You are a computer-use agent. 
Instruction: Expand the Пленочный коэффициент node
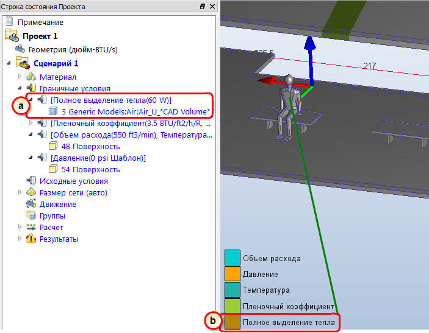pos(31,123)
